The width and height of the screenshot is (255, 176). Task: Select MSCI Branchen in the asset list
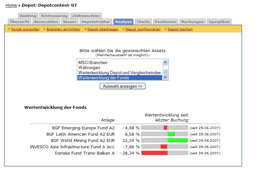(120, 62)
